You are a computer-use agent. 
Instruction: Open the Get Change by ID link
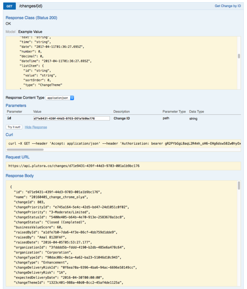[x=227, y=6]
